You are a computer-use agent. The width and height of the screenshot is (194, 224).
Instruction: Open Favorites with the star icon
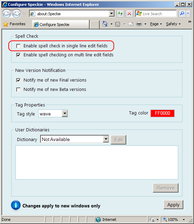pos(14,24)
